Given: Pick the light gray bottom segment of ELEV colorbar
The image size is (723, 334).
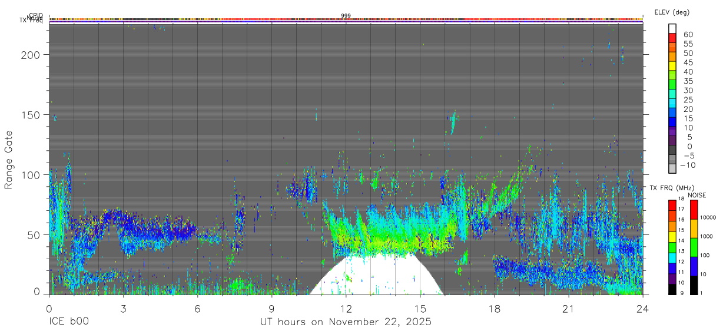Looking at the screenshot, I should click(672, 169).
